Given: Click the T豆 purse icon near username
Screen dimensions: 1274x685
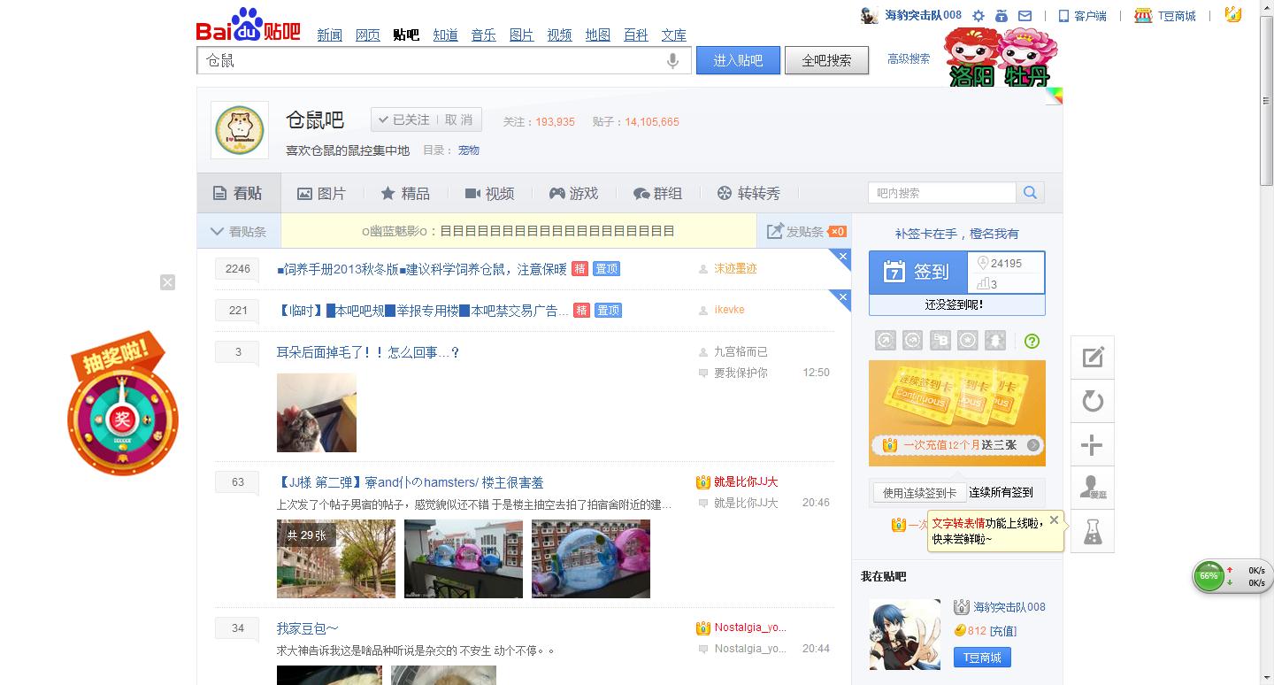Looking at the screenshot, I should [1002, 15].
